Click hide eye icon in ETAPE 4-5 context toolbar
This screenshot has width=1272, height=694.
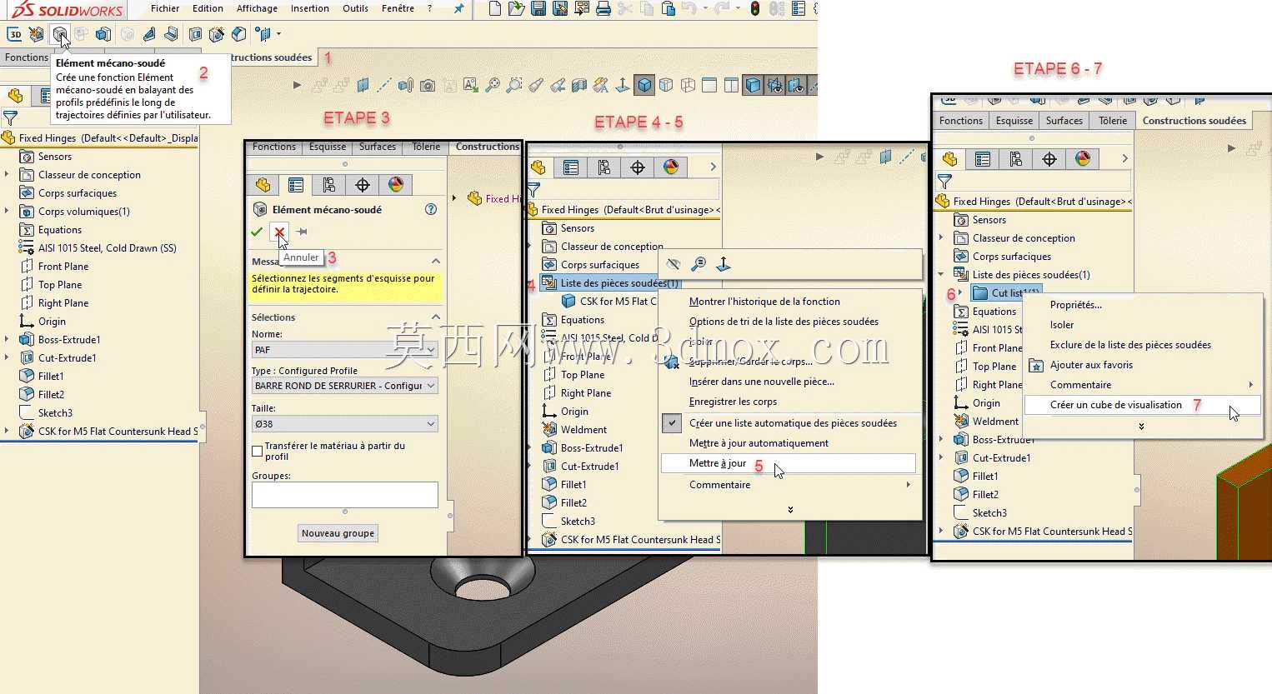(674, 264)
